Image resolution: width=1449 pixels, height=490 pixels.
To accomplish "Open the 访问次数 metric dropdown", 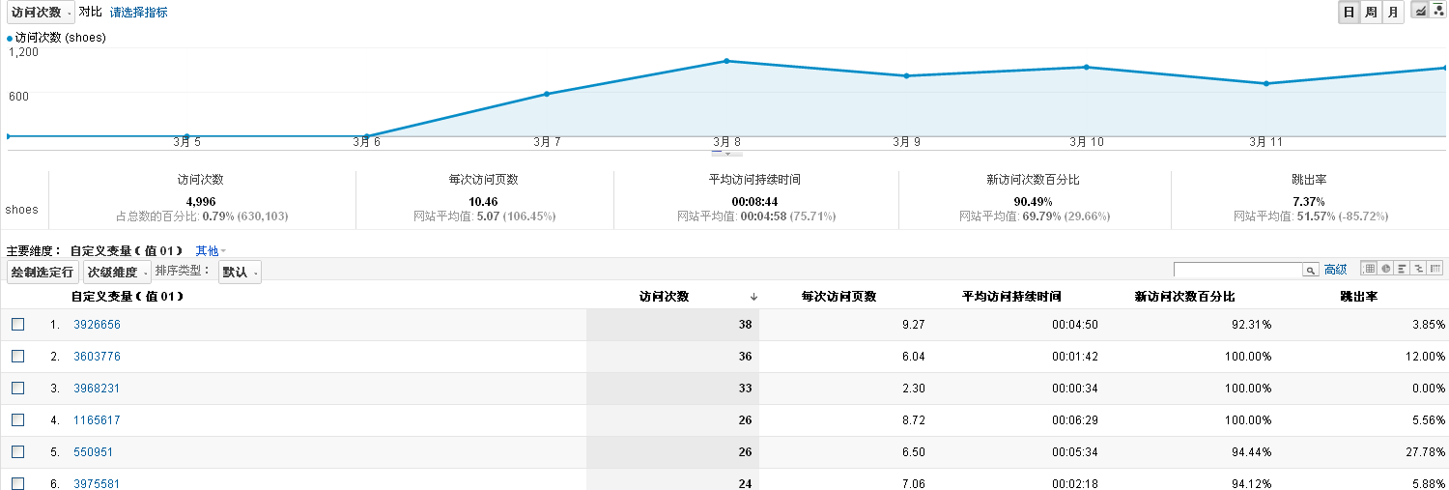I will 41,13.
